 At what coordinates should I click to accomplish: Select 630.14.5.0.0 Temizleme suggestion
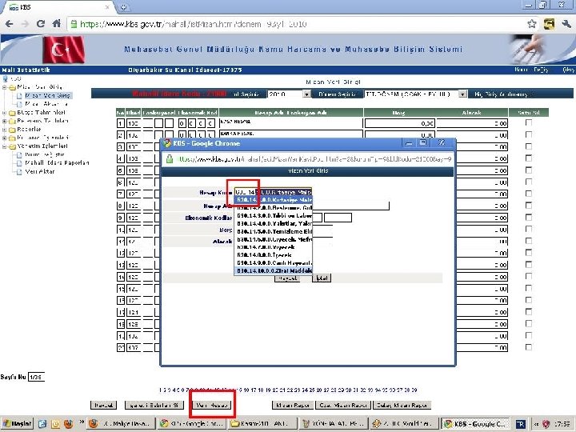(x=273, y=231)
